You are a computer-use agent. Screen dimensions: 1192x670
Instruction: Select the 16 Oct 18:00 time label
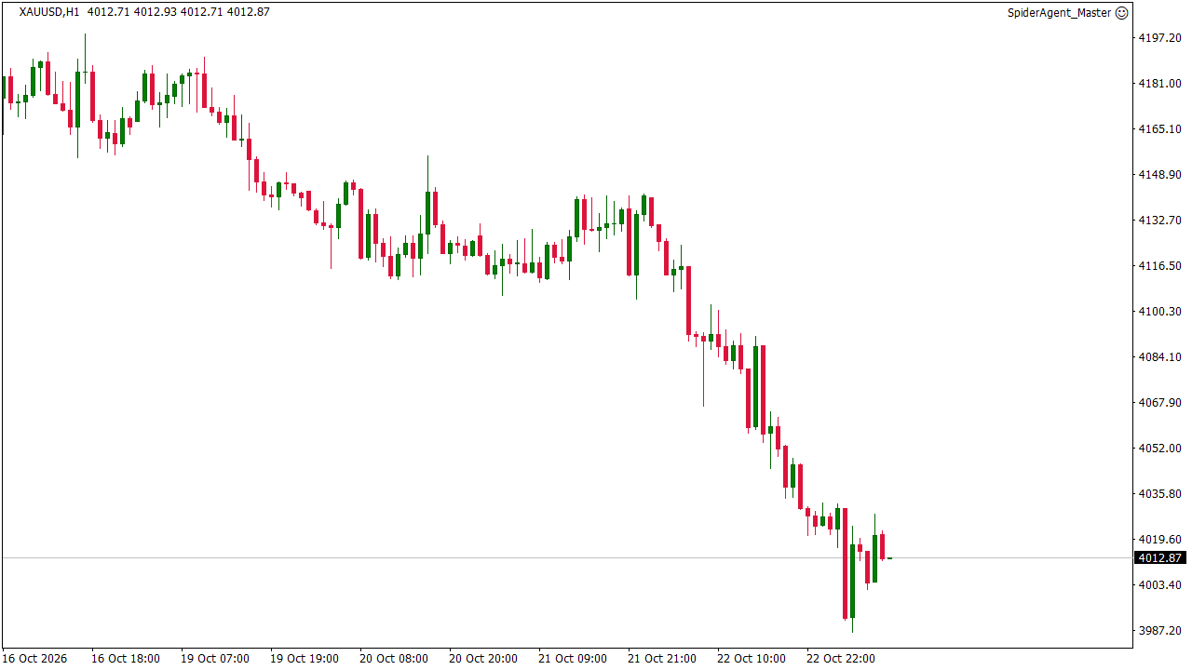[x=125, y=659]
